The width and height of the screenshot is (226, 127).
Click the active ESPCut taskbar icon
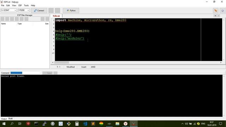(x=133, y=124)
